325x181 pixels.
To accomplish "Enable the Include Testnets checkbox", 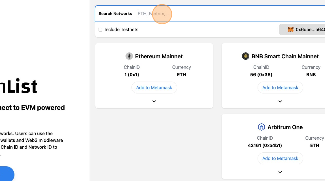I will click(x=100, y=29).
